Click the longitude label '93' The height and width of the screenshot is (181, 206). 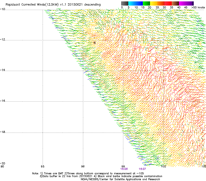tap(43, 167)
